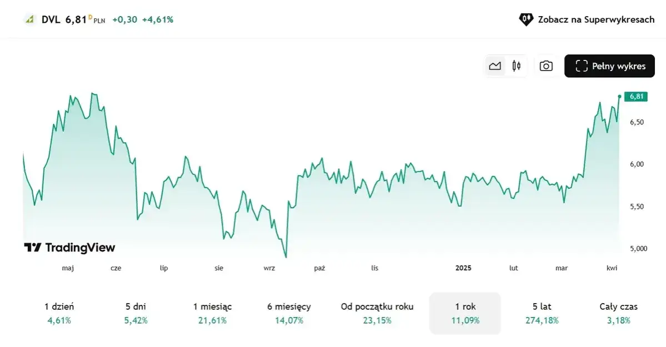Select the 1 dzień time range
The image size is (666, 347).
pyautogui.click(x=59, y=313)
